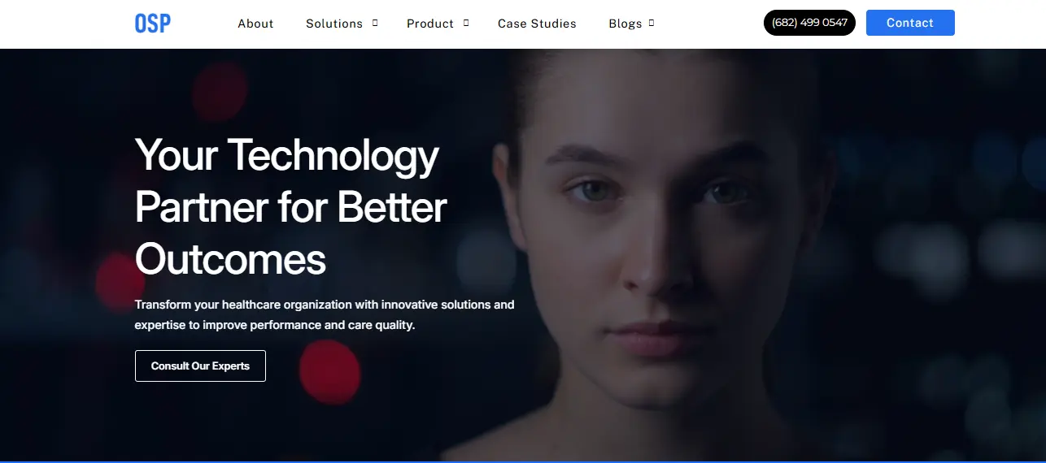Click the Transform your healthcare organization paragraph
This screenshot has width=1046, height=463.
click(325, 314)
